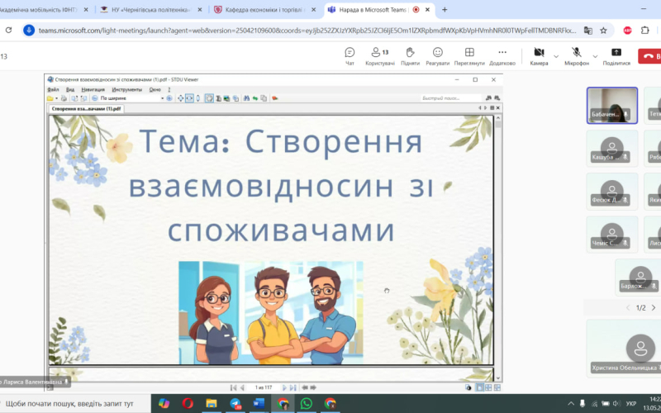The image size is (661, 413).
Task: Leave the meeting with the red button
Action: tap(649, 56)
